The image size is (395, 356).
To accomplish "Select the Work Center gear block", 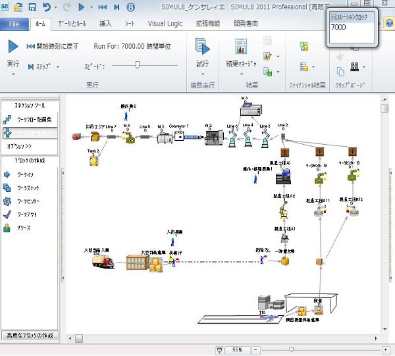I will (x=7, y=201).
